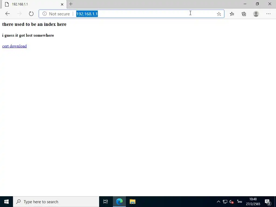Image resolution: width=276 pixels, height=207 pixels.
Task: Switch the input language indicator
Action: pyautogui.click(x=240, y=202)
